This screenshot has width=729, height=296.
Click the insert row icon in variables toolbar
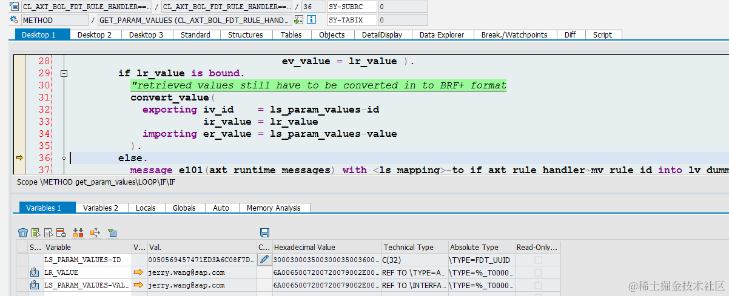click(x=36, y=232)
